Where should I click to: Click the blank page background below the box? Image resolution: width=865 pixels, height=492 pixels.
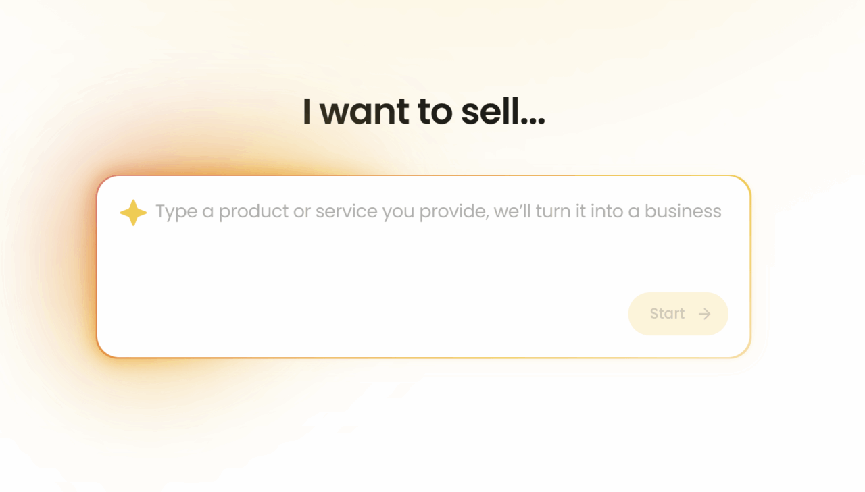click(432, 432)
